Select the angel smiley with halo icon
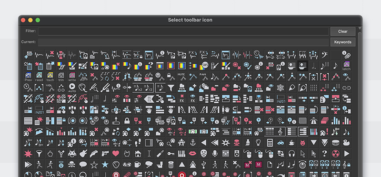This screenshot has height=177, width=381. click(61, 164)
